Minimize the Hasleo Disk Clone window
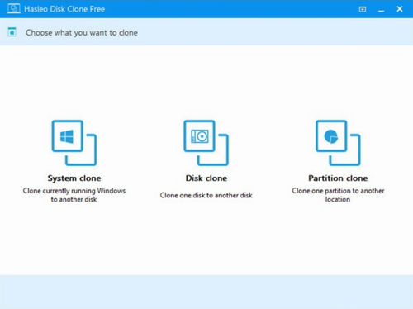This screenshot has width=413, height=309. pyautogui.click(x=381, y=10)
